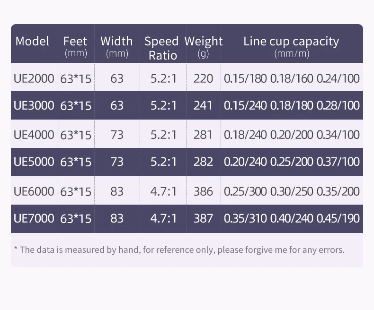Click the 0.34/100 line capacity value
The image size is (374, 310).
point(338,135)
